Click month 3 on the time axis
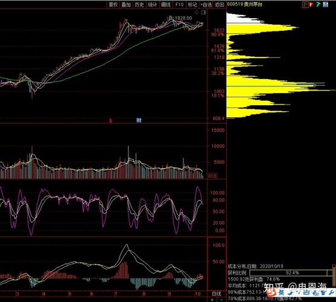The width and height of the screenshot is (336, 302). (x=17, y=294)
